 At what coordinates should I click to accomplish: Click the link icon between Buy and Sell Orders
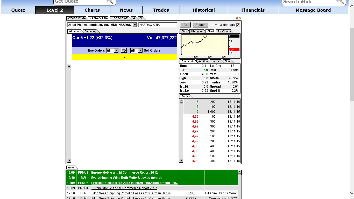pos(124,50)
